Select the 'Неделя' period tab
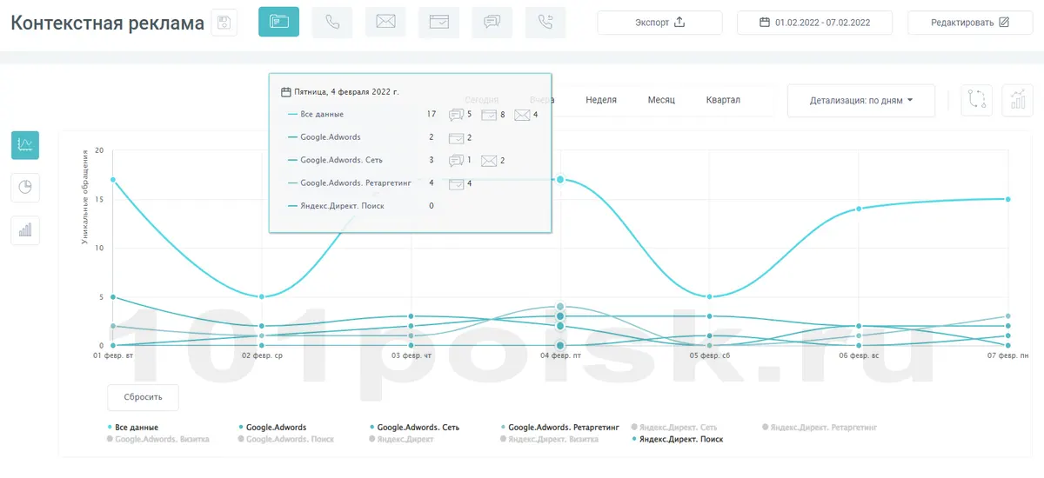The height and width of the screenshot is (478, 1044). click(x=601, y=100)
